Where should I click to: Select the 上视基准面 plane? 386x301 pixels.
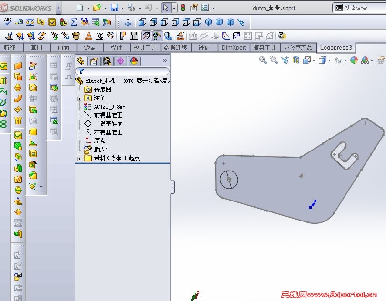tap(108, 124)
